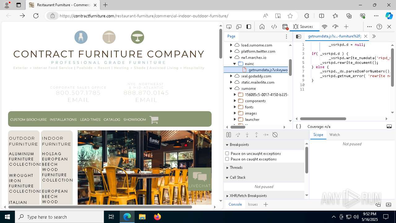Open the LIVECHAT widget

200,179
